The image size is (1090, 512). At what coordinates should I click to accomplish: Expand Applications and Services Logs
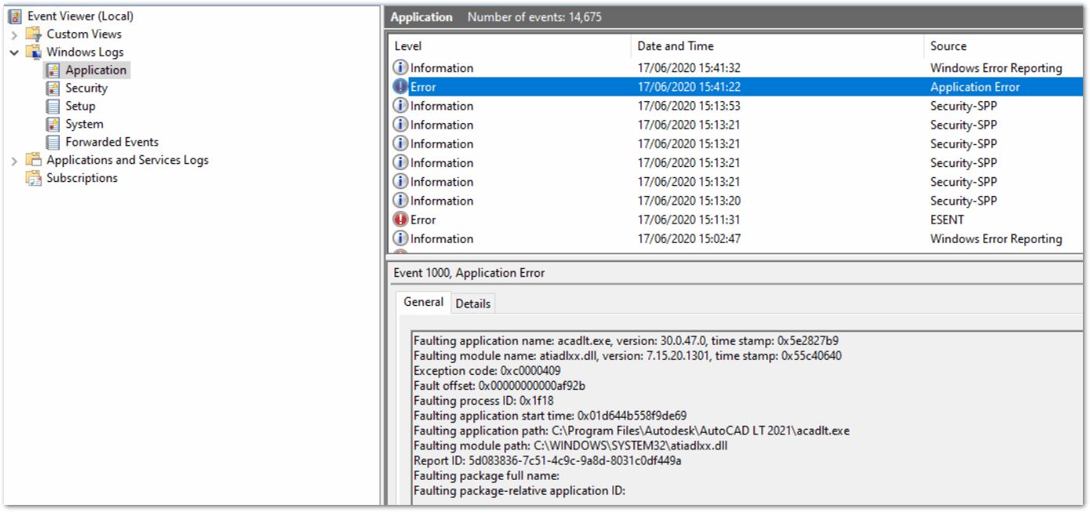pos(16,159)
